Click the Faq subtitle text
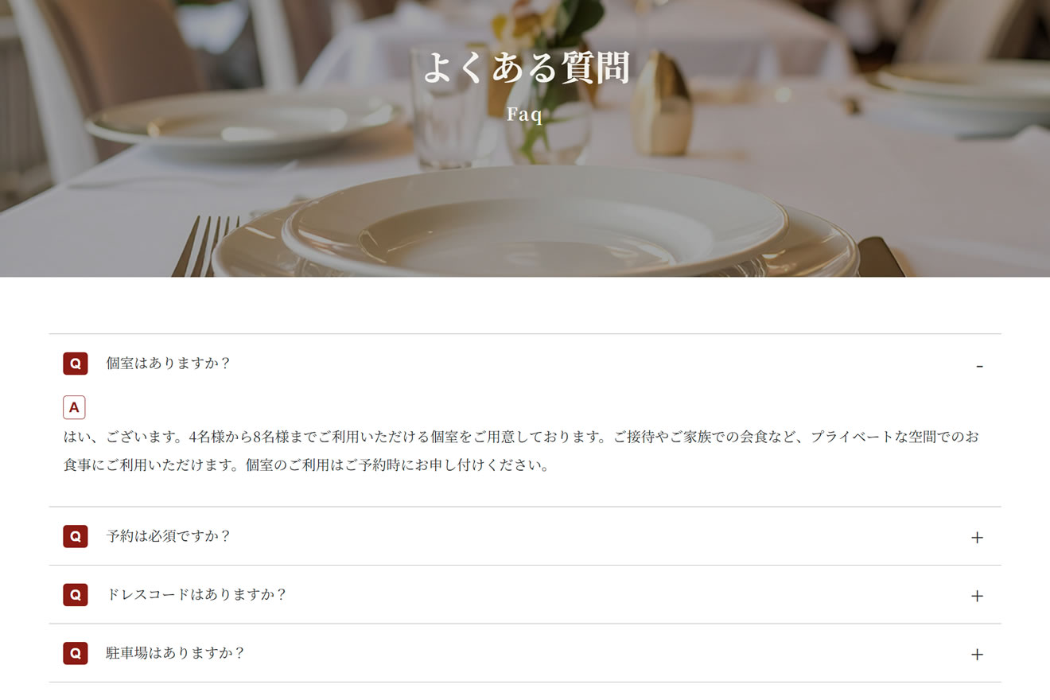The height and width of the screenshot is (700, 1050). (x=525, y=114)
